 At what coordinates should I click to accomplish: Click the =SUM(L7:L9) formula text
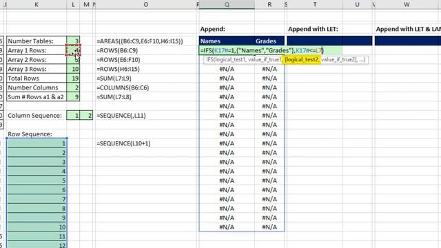[x=114, y=78]
